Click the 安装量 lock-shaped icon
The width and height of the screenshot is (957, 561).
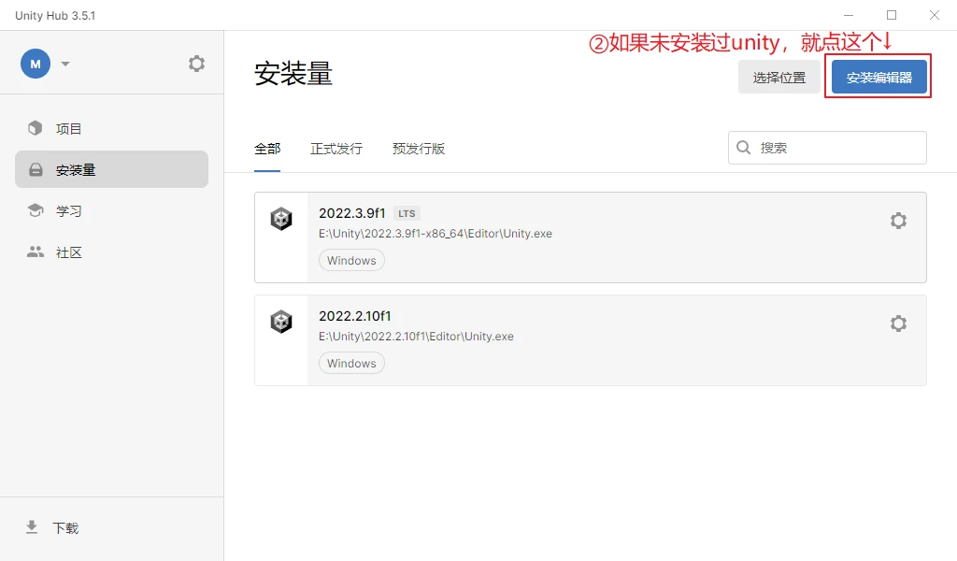(36, 170)
